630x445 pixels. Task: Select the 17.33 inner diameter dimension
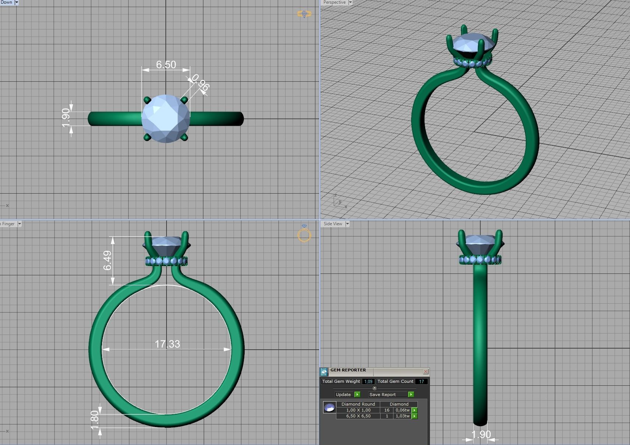point(167,344)
